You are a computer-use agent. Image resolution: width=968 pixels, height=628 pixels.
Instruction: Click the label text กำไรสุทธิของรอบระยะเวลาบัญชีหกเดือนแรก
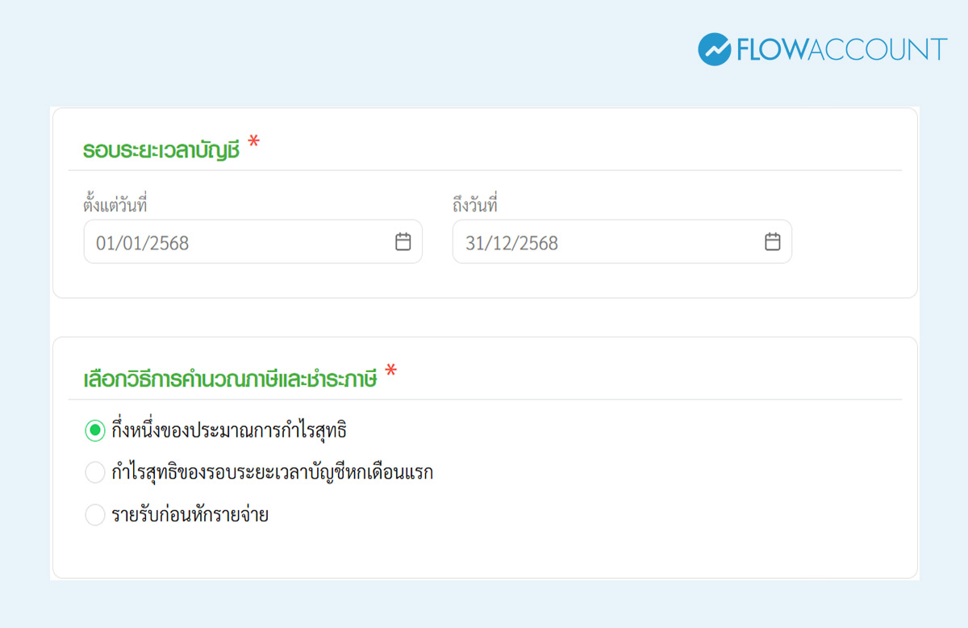(x=272, y=473)
